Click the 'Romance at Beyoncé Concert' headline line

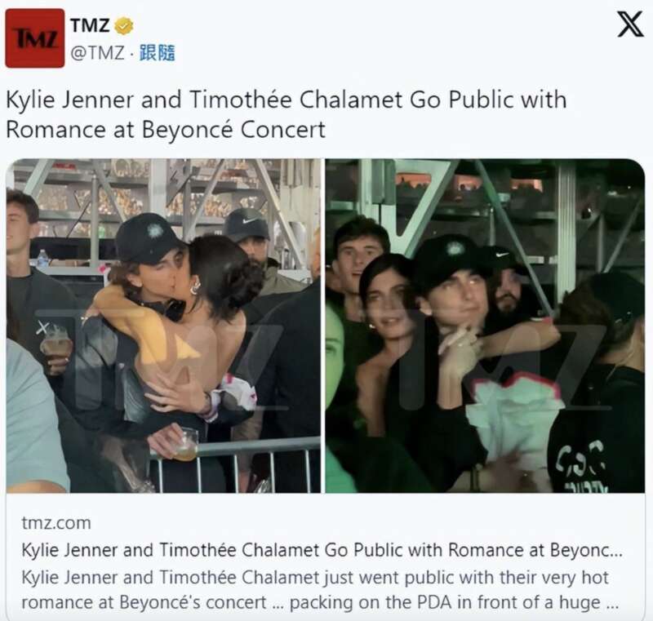pos(166,130)
